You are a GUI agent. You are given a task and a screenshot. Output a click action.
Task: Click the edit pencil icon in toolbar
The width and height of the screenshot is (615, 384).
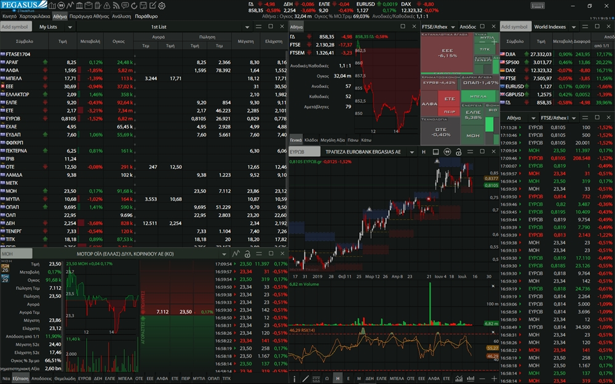pyautogui.click(x=153, y=6)
